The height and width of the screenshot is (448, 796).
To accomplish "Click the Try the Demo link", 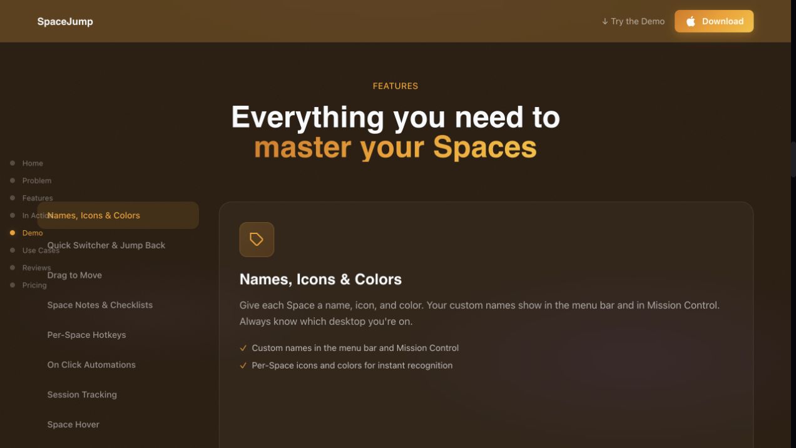I will pyautogui.click(x=633, y=21).
